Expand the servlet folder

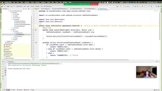12,38
